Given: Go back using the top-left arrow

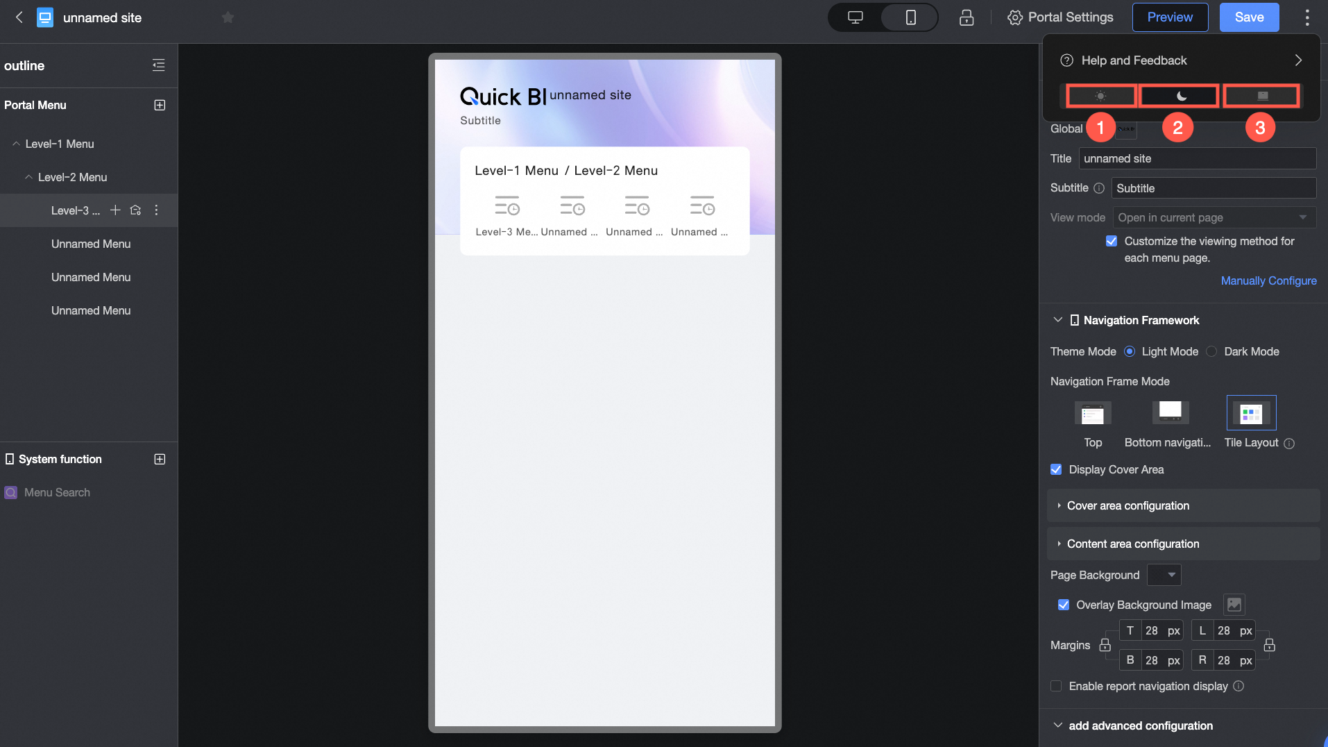Looking at the screenshot, I should coord(19,17).
